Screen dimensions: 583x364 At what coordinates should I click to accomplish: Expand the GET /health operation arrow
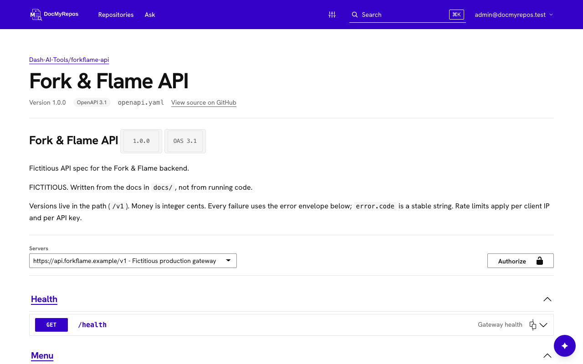click(x=543, y=325)
